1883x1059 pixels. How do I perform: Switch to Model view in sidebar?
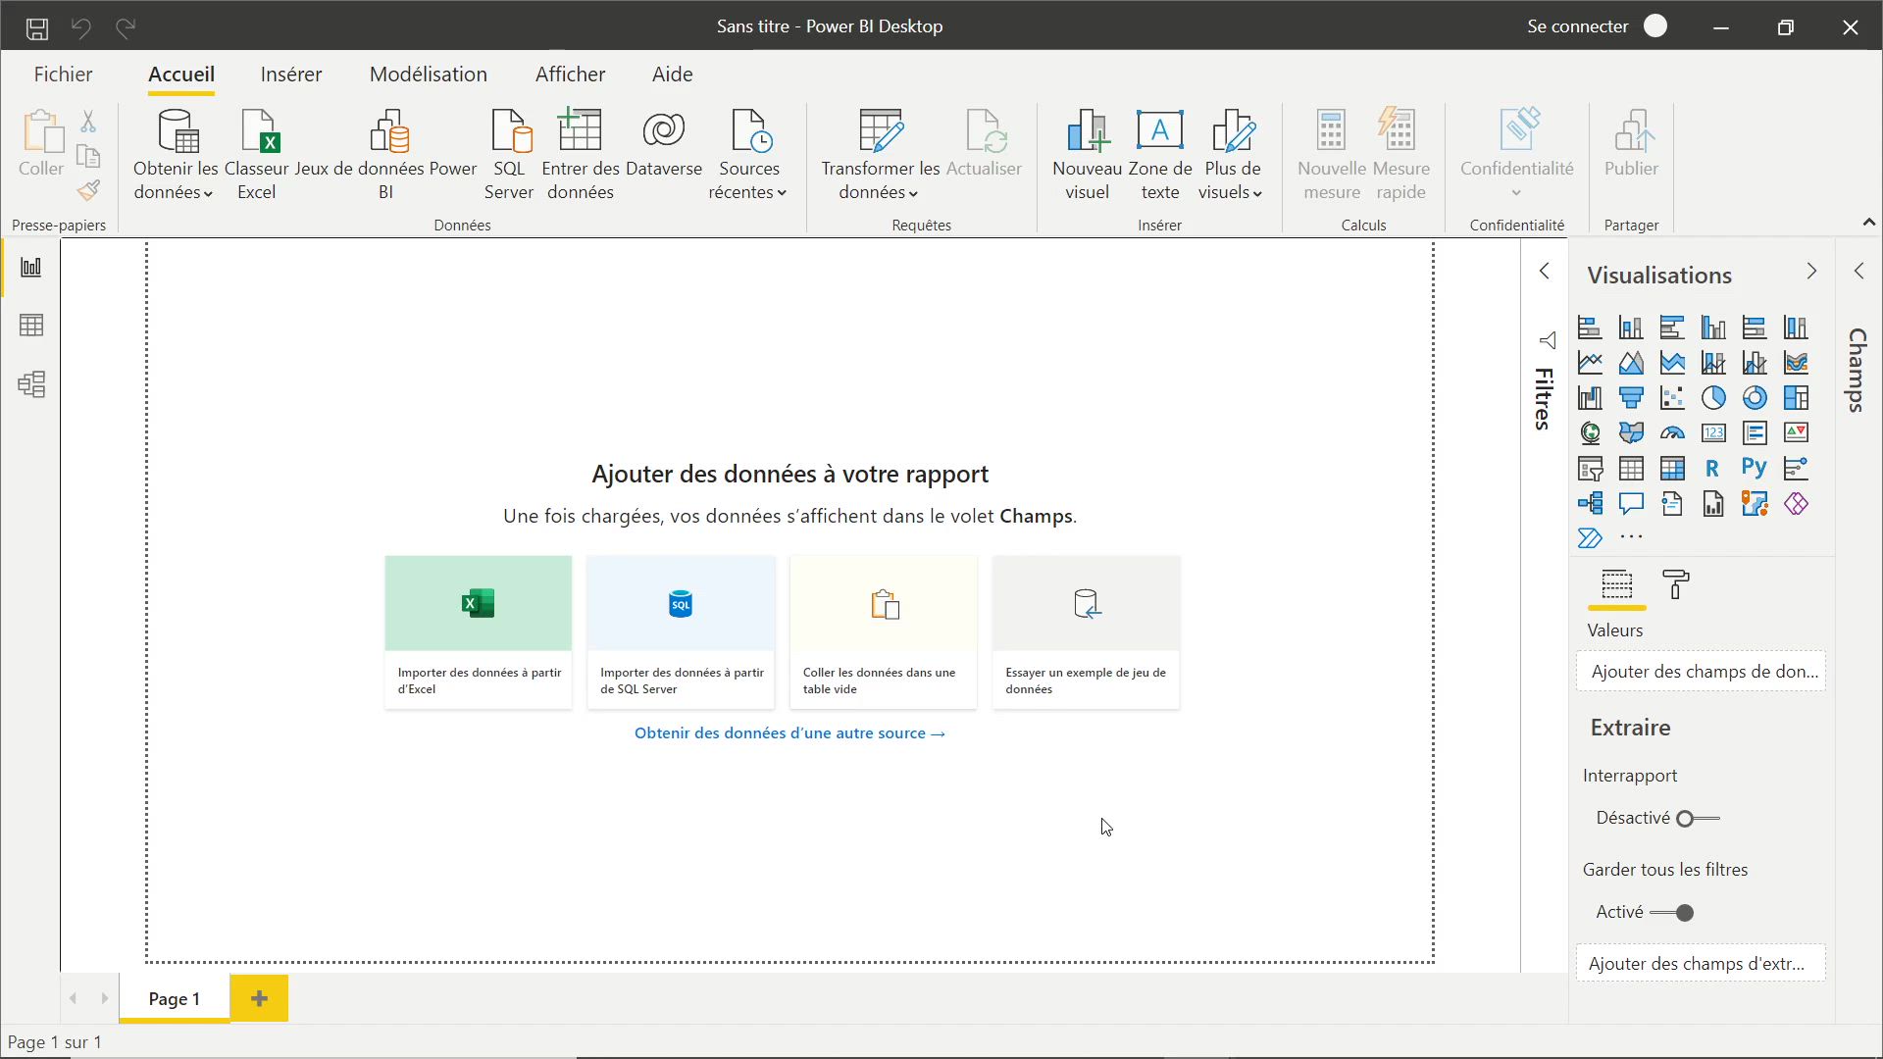click(31, 384)
